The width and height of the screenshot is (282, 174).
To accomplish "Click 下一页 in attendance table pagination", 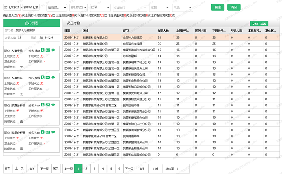I will click(x=129, y=169).
